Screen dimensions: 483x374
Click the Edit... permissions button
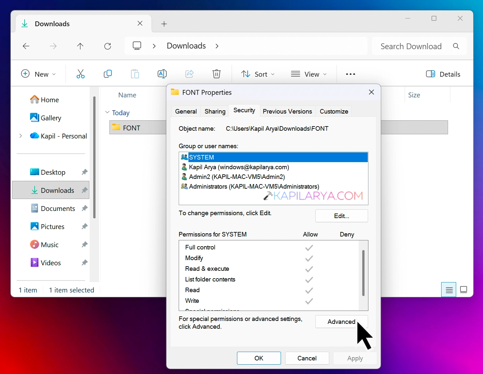[342, 216]
